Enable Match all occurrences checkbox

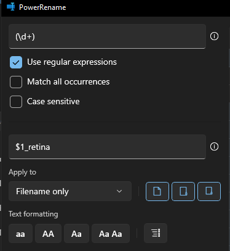point(16,82)
